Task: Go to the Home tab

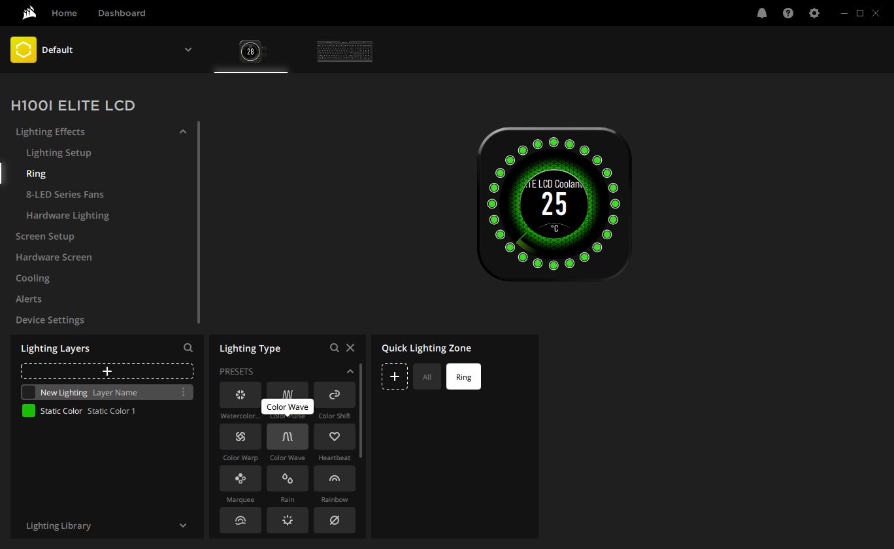Action: (64, 13)
